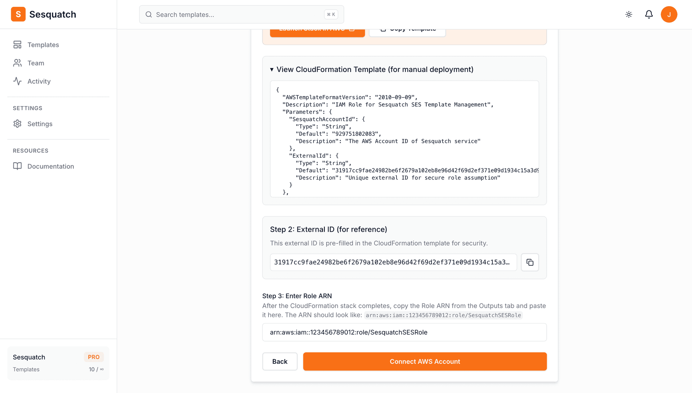Click the External ID text field
The image size is (692, 393).
tap(393, 262)
